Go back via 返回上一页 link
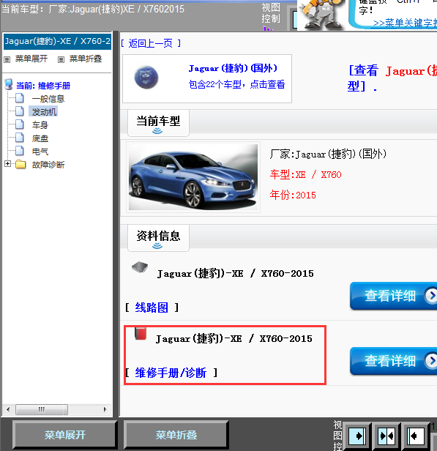This screenshot has height=451, width=437. pyautogui.click(x=151, y=43)
